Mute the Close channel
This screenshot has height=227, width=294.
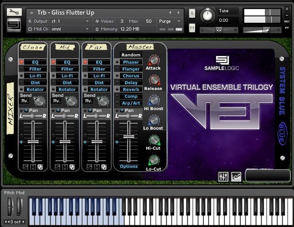pos(33,167)
